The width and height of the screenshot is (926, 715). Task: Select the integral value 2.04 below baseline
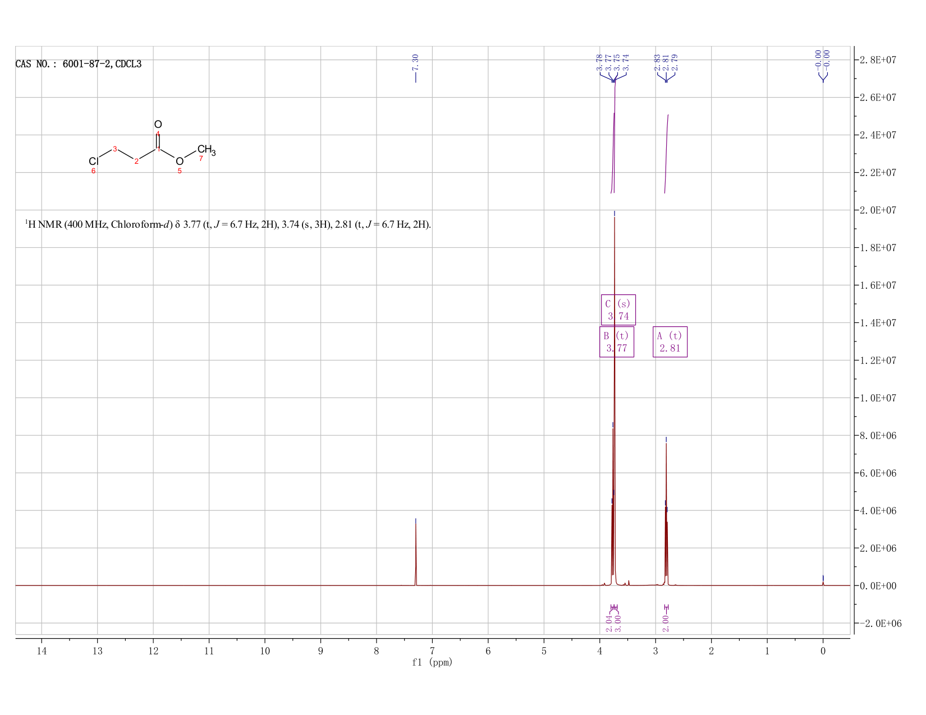pyautogui.click(x=609, y=623)
